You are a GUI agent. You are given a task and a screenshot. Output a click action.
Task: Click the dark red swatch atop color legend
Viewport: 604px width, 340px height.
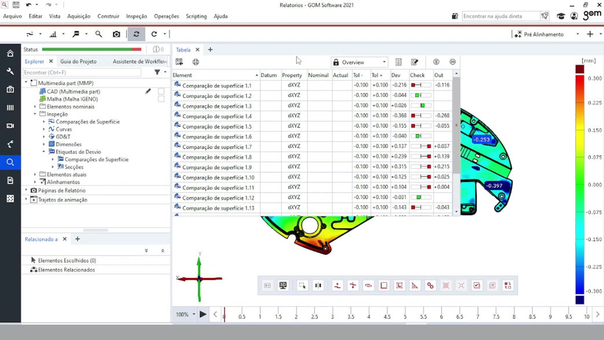580,69
